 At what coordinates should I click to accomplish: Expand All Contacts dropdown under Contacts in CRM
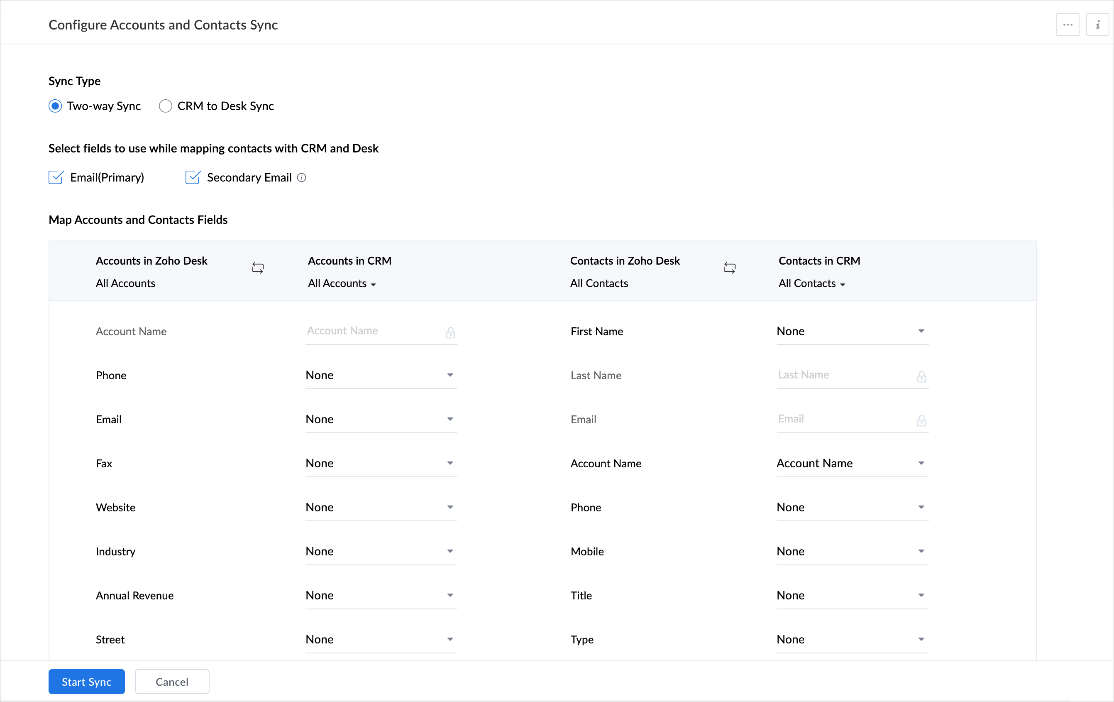(x=811, y=283)
